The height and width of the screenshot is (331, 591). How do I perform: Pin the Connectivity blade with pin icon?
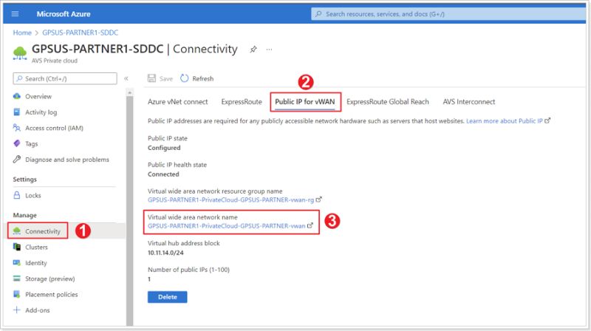[253, 50]
